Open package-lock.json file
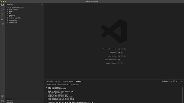This screenshot has width=184, height=103. click(15, 18)
